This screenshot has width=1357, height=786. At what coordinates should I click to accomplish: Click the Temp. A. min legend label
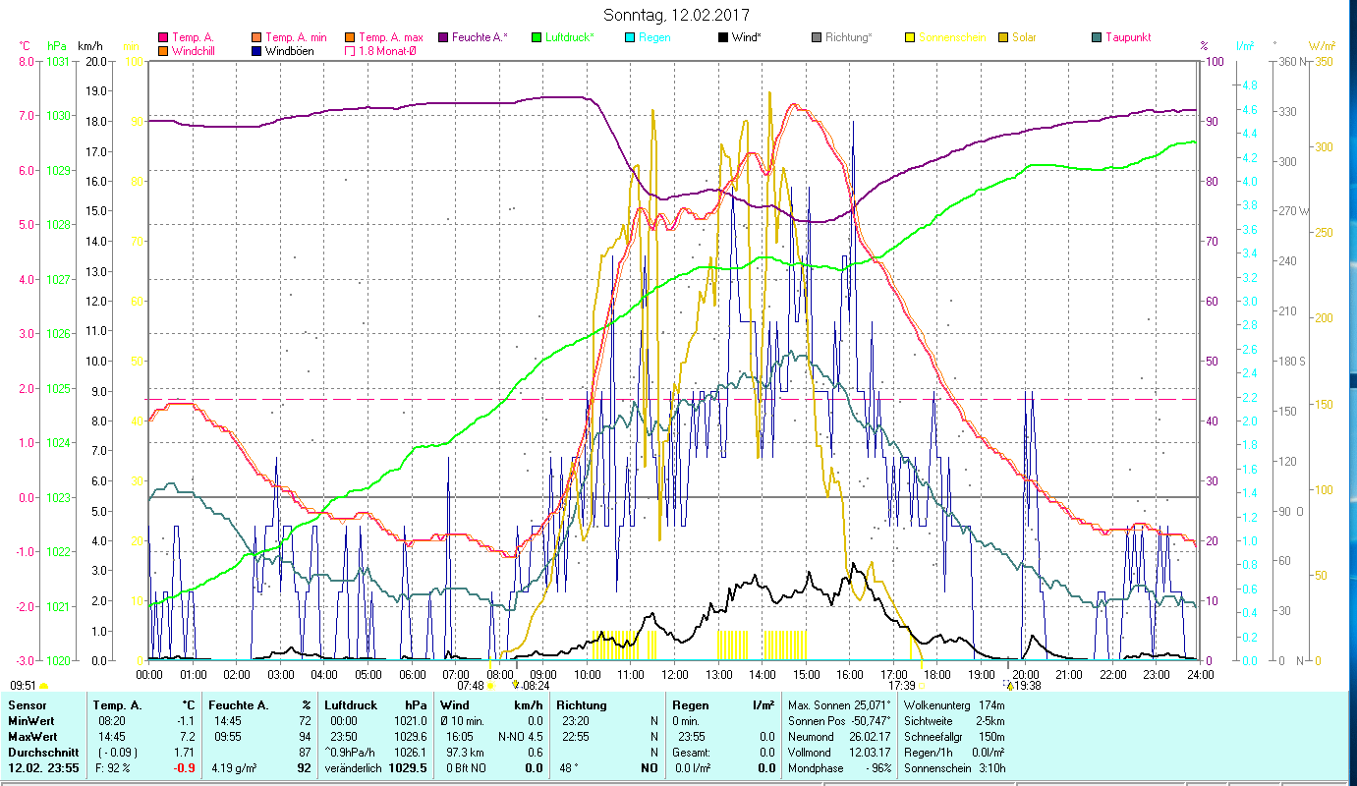coord(299,38)
